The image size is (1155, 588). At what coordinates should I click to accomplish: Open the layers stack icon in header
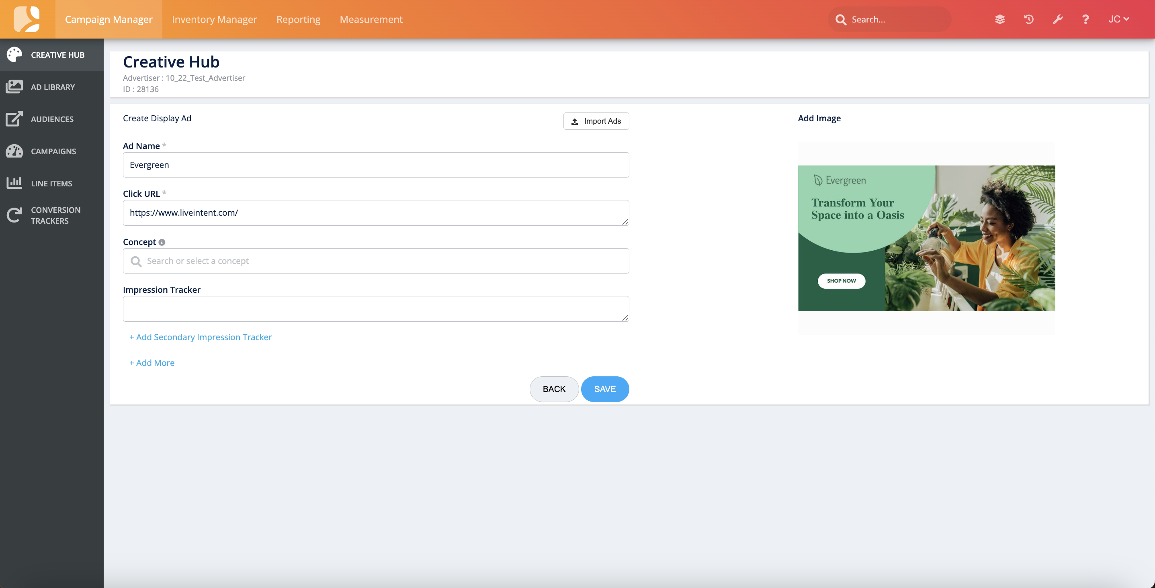(x=999, y=19)
